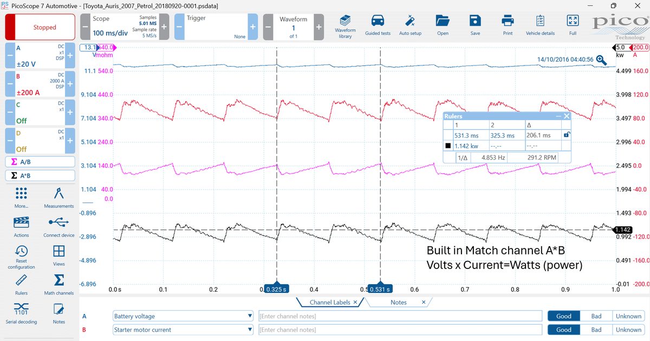This screenshot has height=341, width=650.
Task: Click Reset configuration
Action: 21,257
